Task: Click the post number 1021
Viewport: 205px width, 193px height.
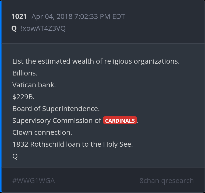Action: (x=19, y=16)
